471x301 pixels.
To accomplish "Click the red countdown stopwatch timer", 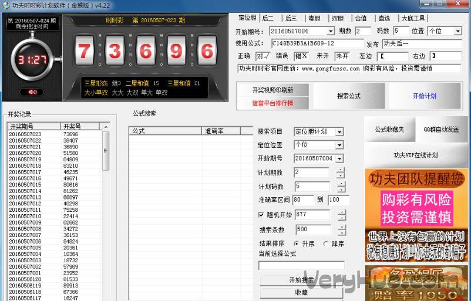I will coord(32,60).
